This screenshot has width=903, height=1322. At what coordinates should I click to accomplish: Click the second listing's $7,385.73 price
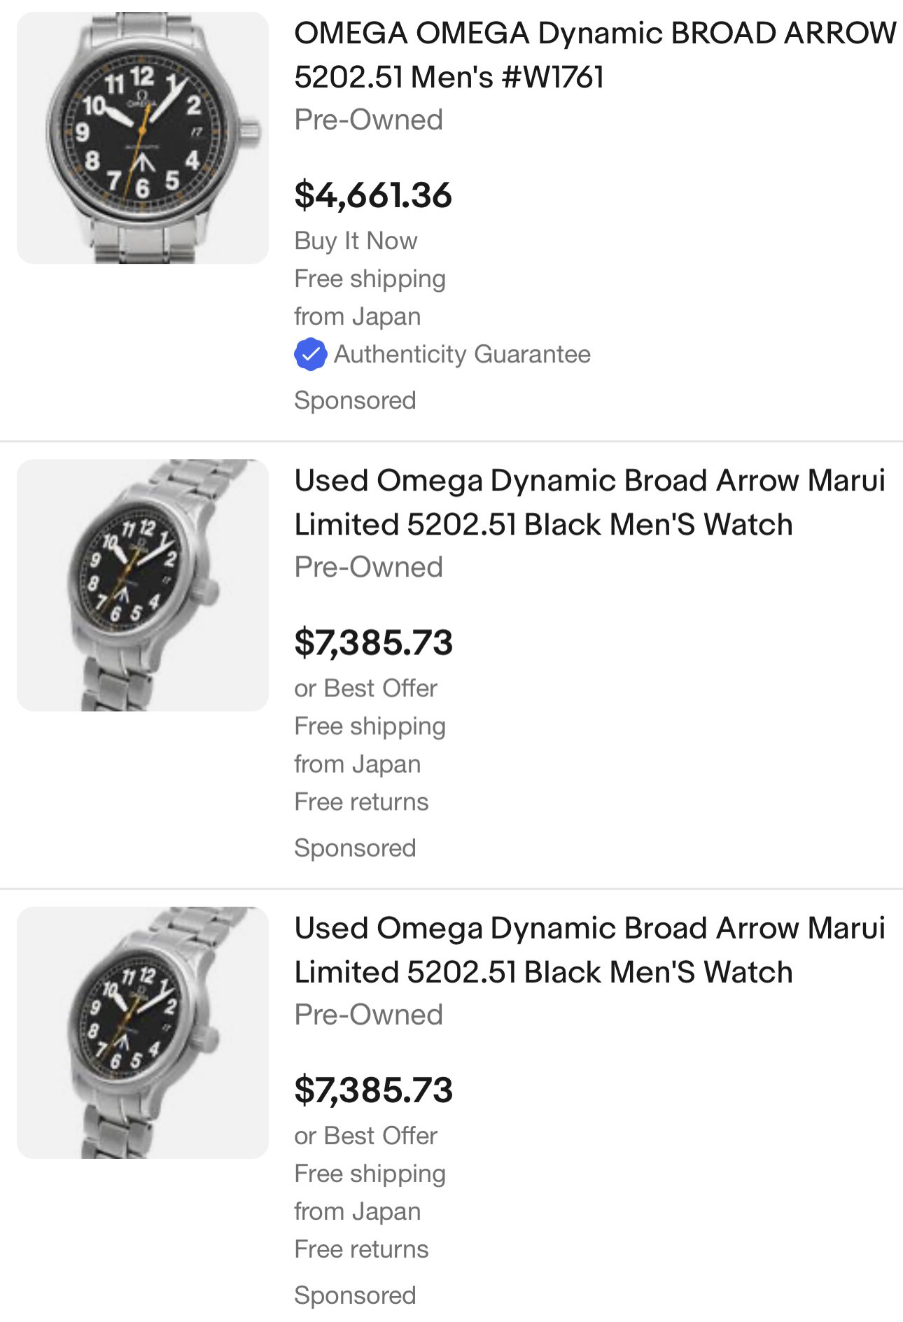point(374,642)
